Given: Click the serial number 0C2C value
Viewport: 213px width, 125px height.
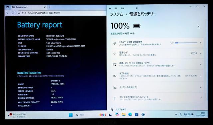Looking at the screenshot, I should [53, 91].
